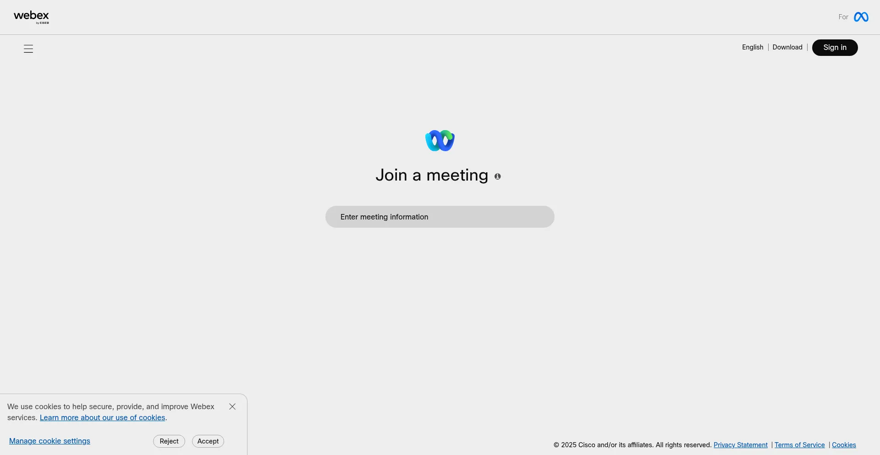Follow the Learn more about cookies link
Viewport: 880px width, 455px height.
102,417
